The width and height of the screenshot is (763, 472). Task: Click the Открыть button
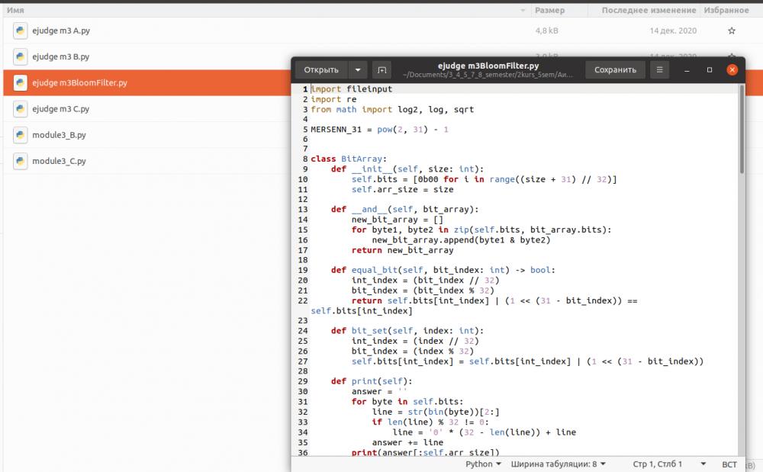[321, 70]
